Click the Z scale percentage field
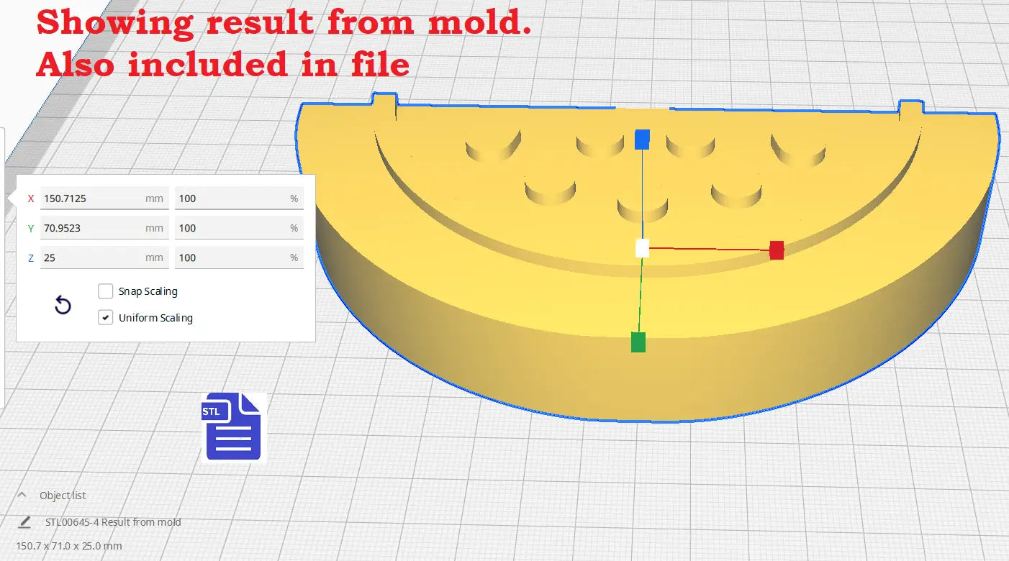Viewport: 1009px width, 561px height. click(230, 257)
